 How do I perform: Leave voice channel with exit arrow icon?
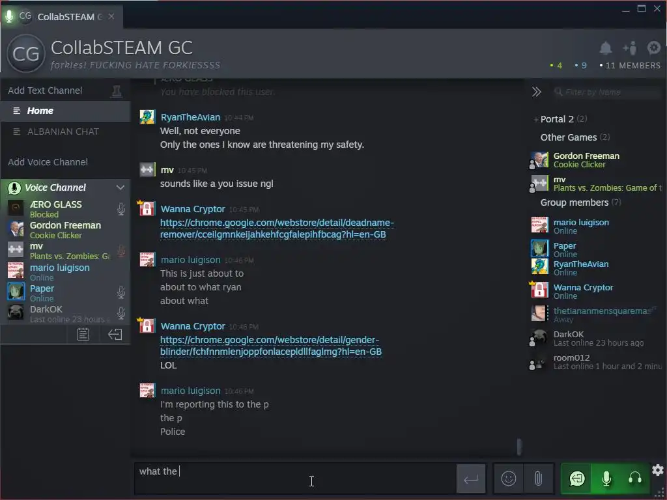click(x=115, y=335)
